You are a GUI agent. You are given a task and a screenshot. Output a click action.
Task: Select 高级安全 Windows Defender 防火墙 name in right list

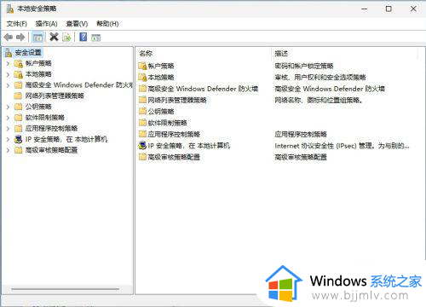[203, 89]
